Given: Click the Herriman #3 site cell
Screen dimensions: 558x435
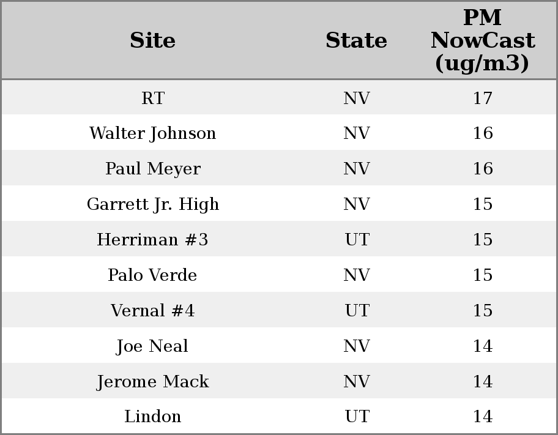Looking at the screenshot, I should pos(153,240).
